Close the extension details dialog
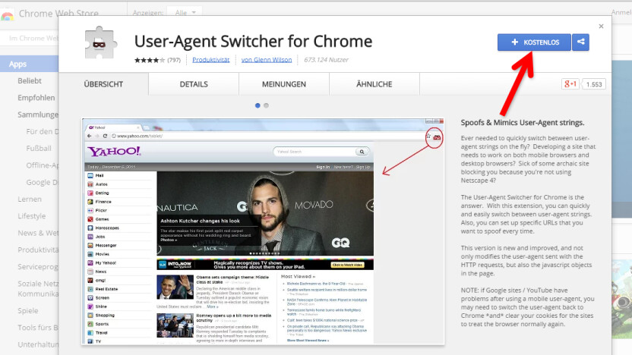This screenshot has height=355, width=632. 601,26
